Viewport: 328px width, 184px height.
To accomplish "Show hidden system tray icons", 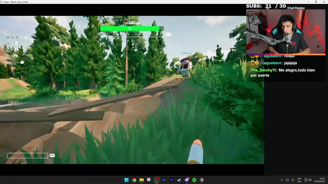I will coord(282,180).
